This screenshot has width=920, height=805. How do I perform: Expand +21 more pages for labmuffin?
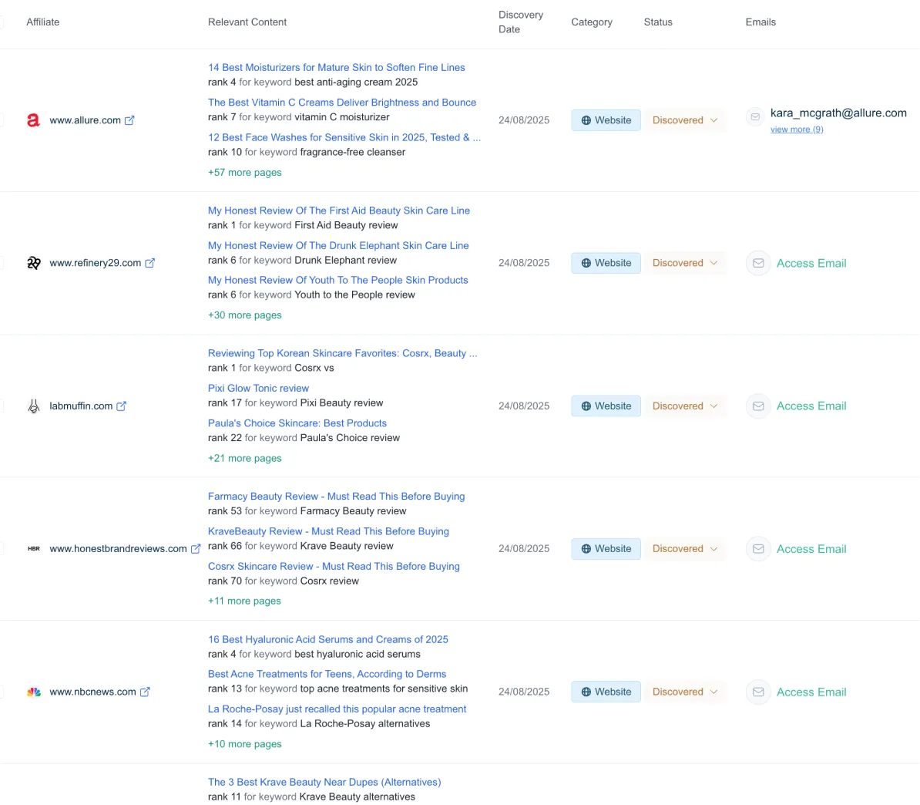click(245, 458)
